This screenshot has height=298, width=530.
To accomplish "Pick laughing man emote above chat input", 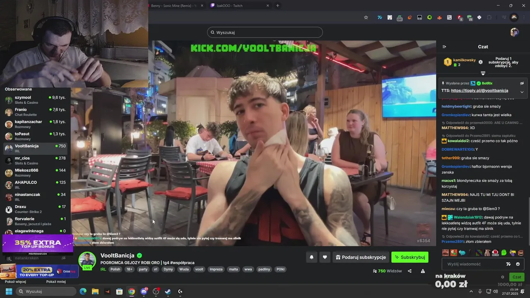I will pos(446,252).
